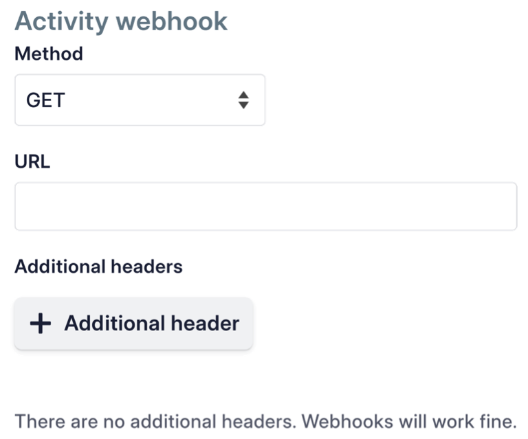The height and width of the screenshot is (439, 528).
Task: Click the Additional headers section label
Action: (x=99, y=267)
